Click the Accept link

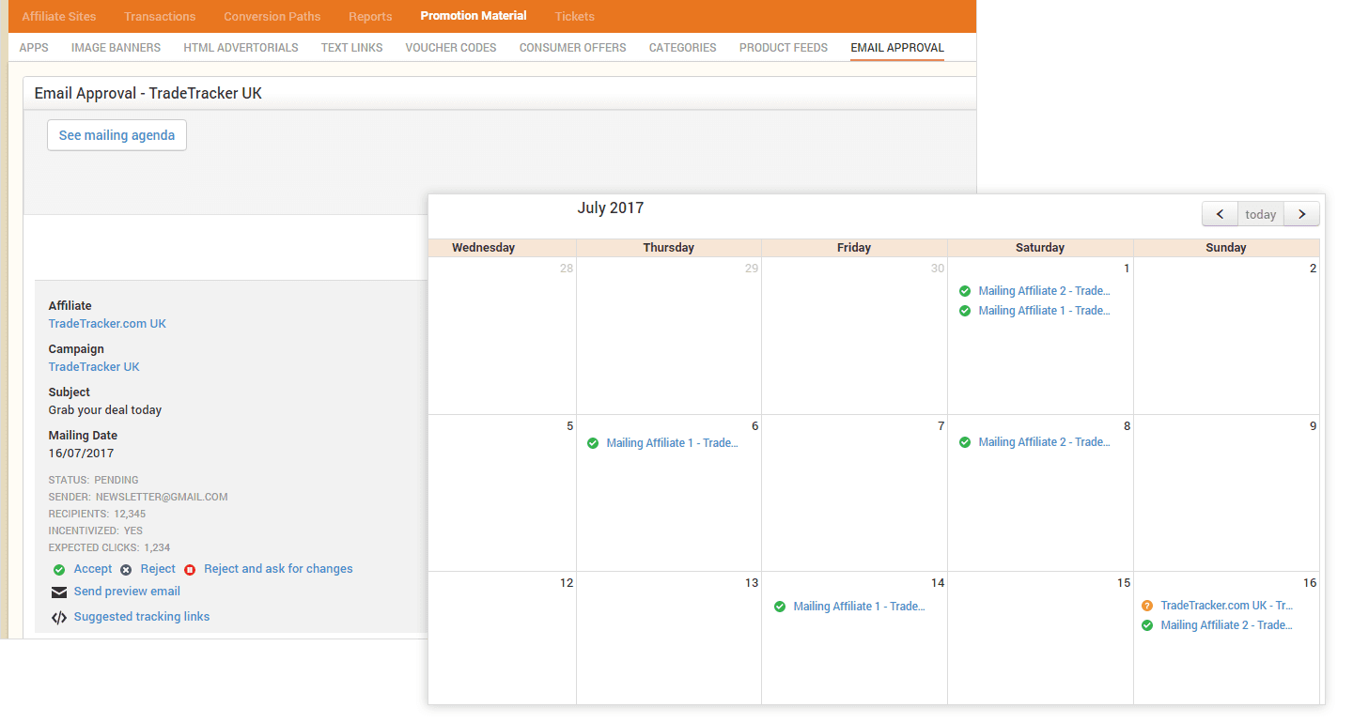(x=93, y=569)
